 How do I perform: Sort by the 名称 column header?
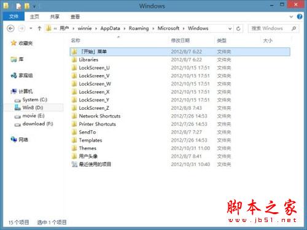(x=76, y=40)
